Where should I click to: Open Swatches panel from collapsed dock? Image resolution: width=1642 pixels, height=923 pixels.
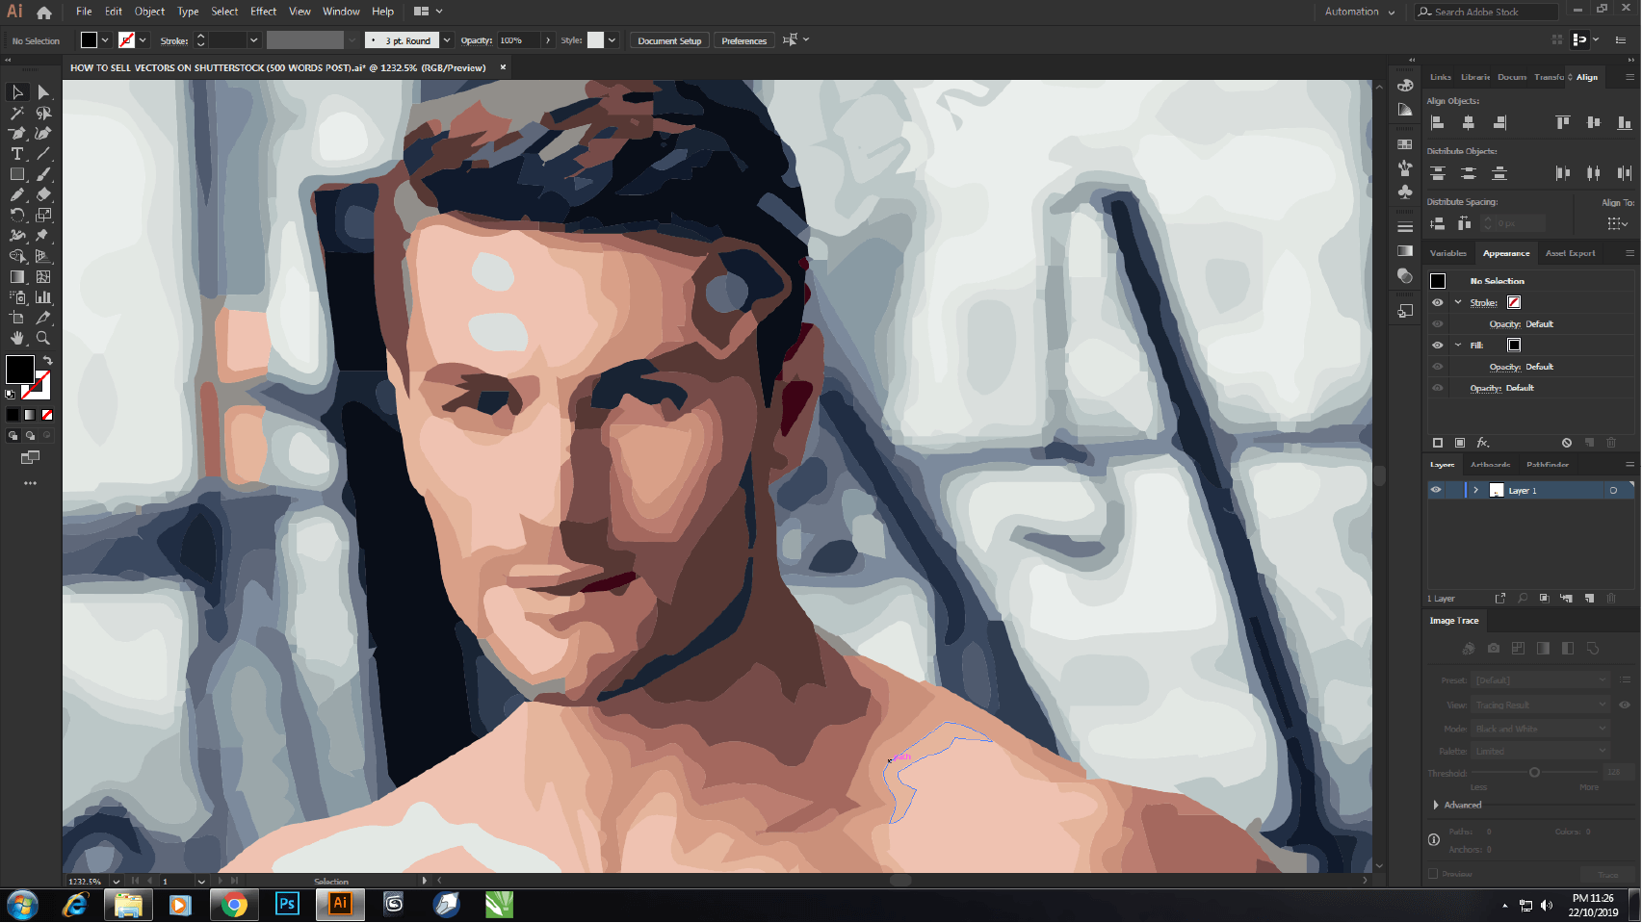click(x=1405, y=144)
